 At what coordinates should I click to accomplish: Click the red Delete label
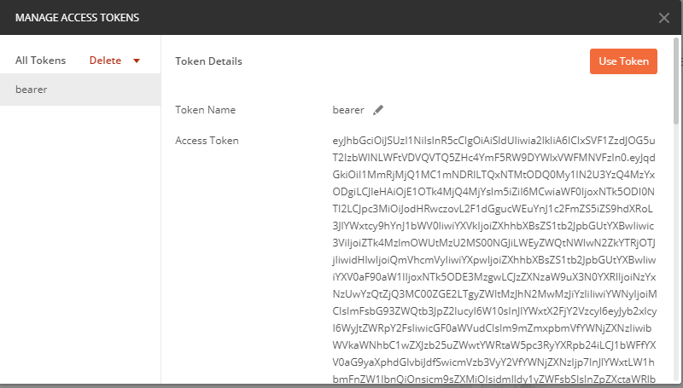pos(105,61)
